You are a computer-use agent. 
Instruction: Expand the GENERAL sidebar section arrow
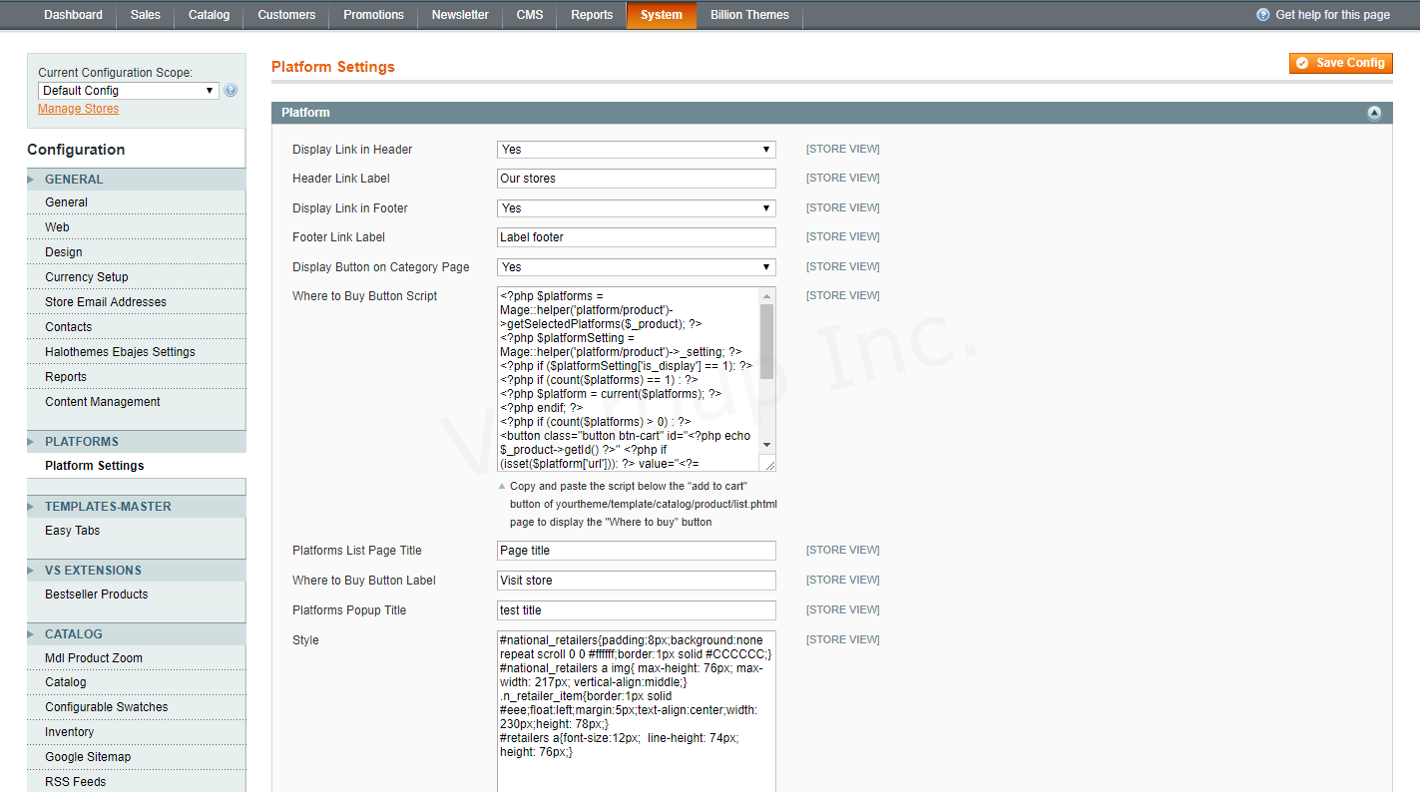(x=32, y=180)
